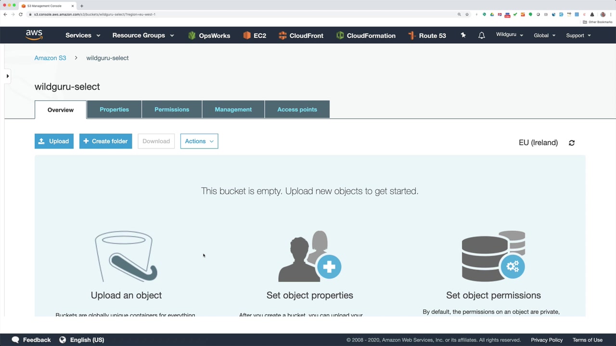
Task: Expand the Services dropdown menu
Action: pyautogui.click(x=83, y=36)
